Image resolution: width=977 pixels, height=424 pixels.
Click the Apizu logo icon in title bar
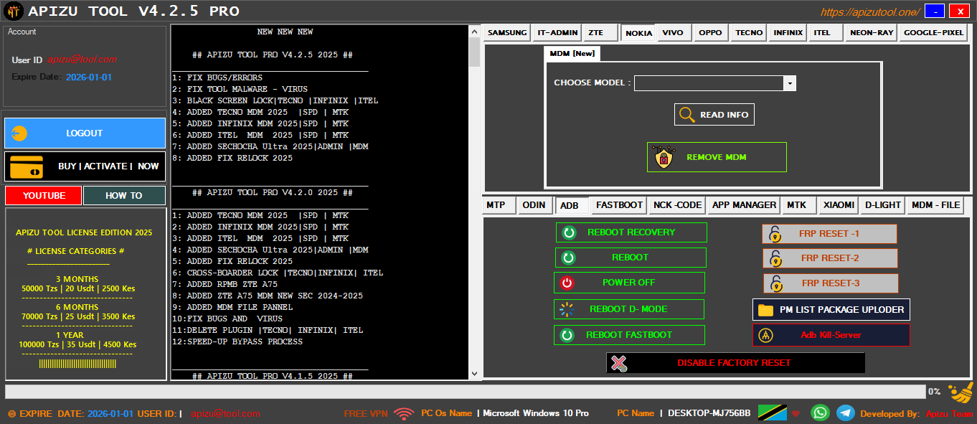coord(12,11)
